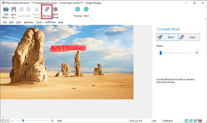Image resolution: width=207 pixels, height=123 pixels.
Task: Open Batch Mode gear icon
Action: point(55,9)
